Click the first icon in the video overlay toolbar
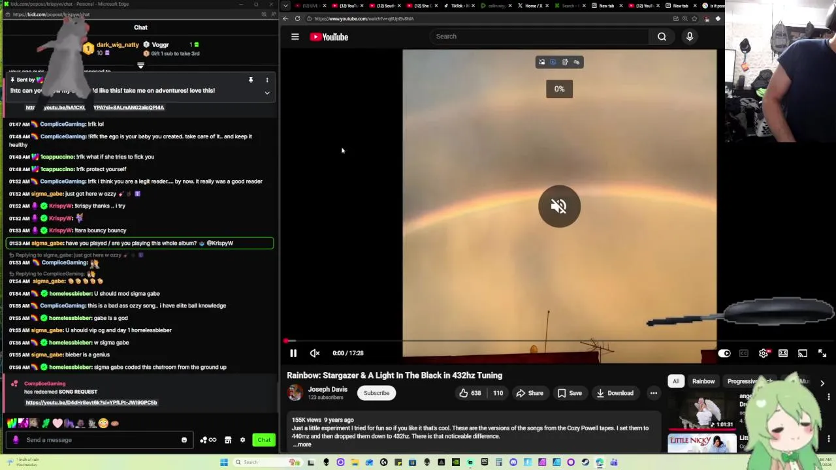 541,62
